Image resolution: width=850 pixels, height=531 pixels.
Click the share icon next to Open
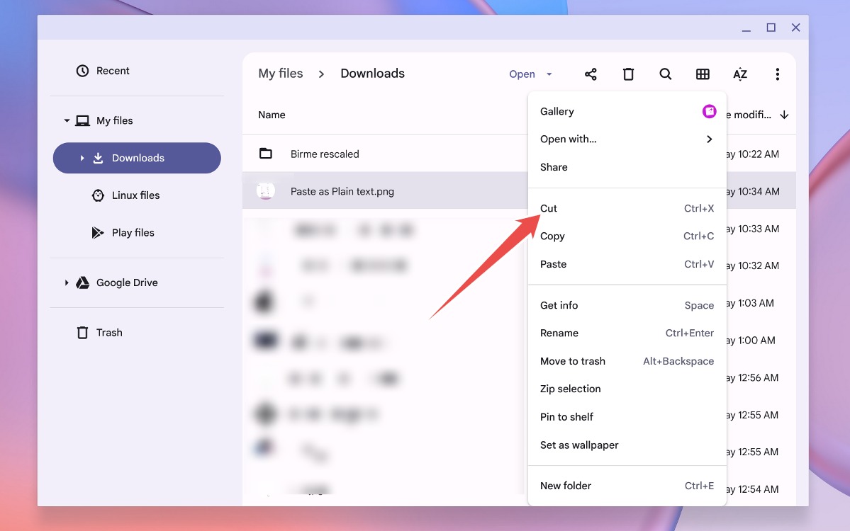click(x=591, y=74)
